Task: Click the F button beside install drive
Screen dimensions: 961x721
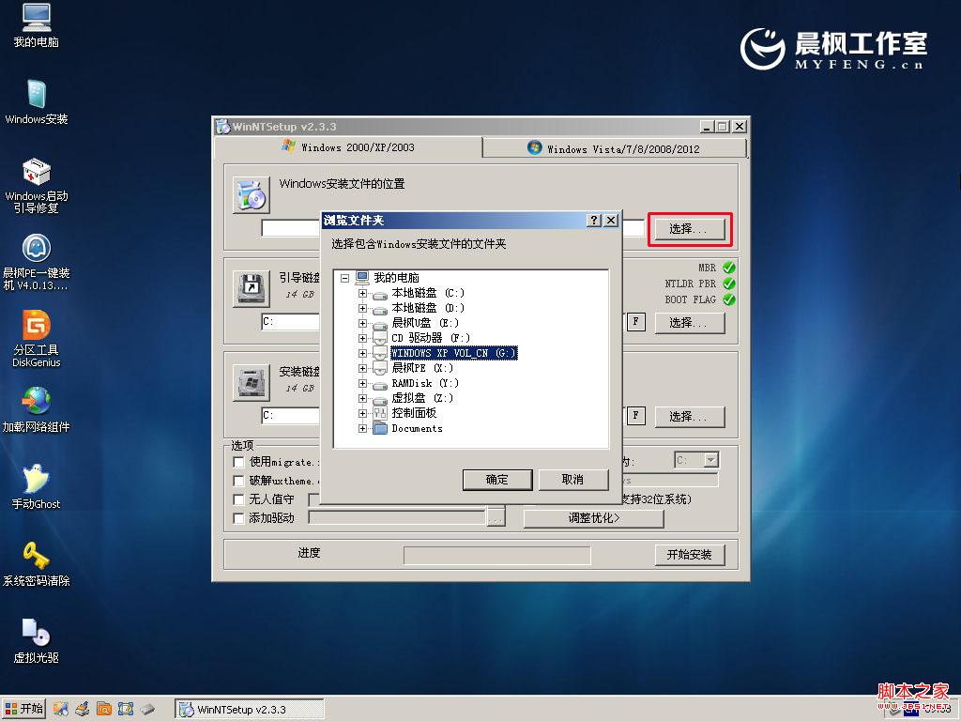Action: (x=635, y=415)
